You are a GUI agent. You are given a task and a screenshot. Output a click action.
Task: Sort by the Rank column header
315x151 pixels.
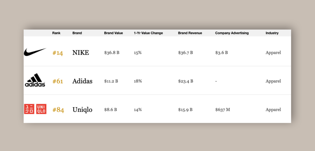click(56, 33)
